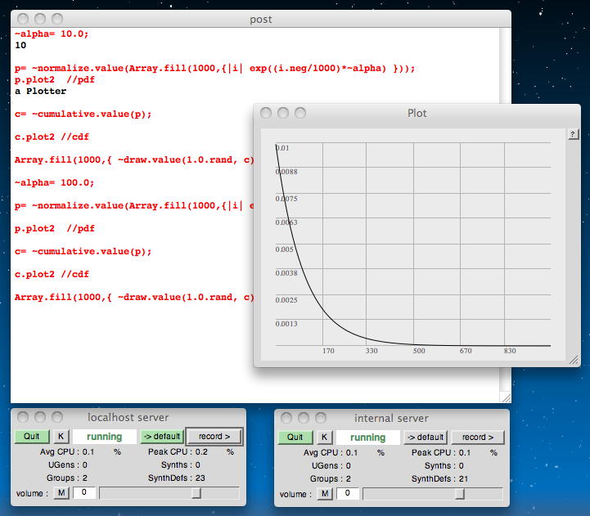Click the post window resize grip
The height and width of the screenshot is (516, 590).
click(x=505, y=397)
